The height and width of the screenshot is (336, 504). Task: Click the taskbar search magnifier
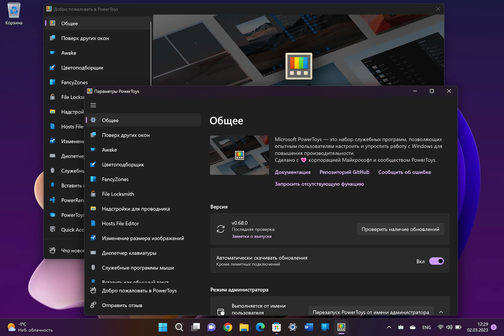tap(179, 327)
